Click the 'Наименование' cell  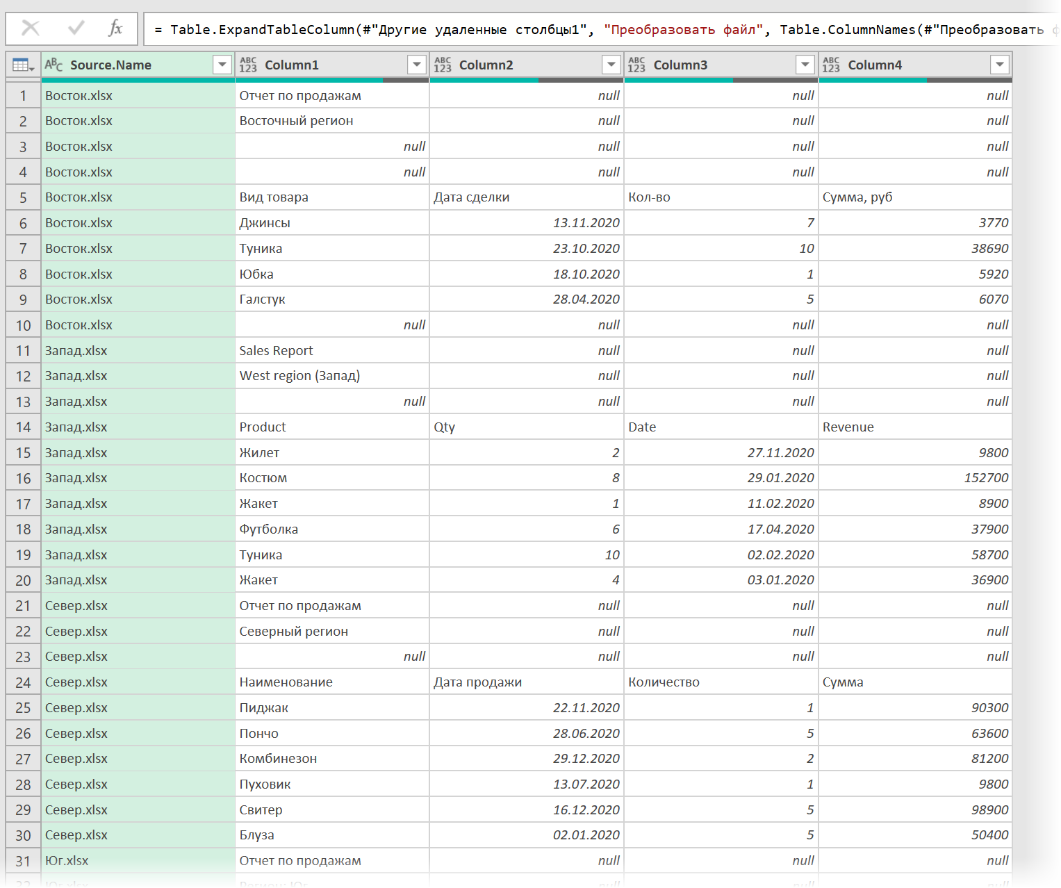(332, 682)
